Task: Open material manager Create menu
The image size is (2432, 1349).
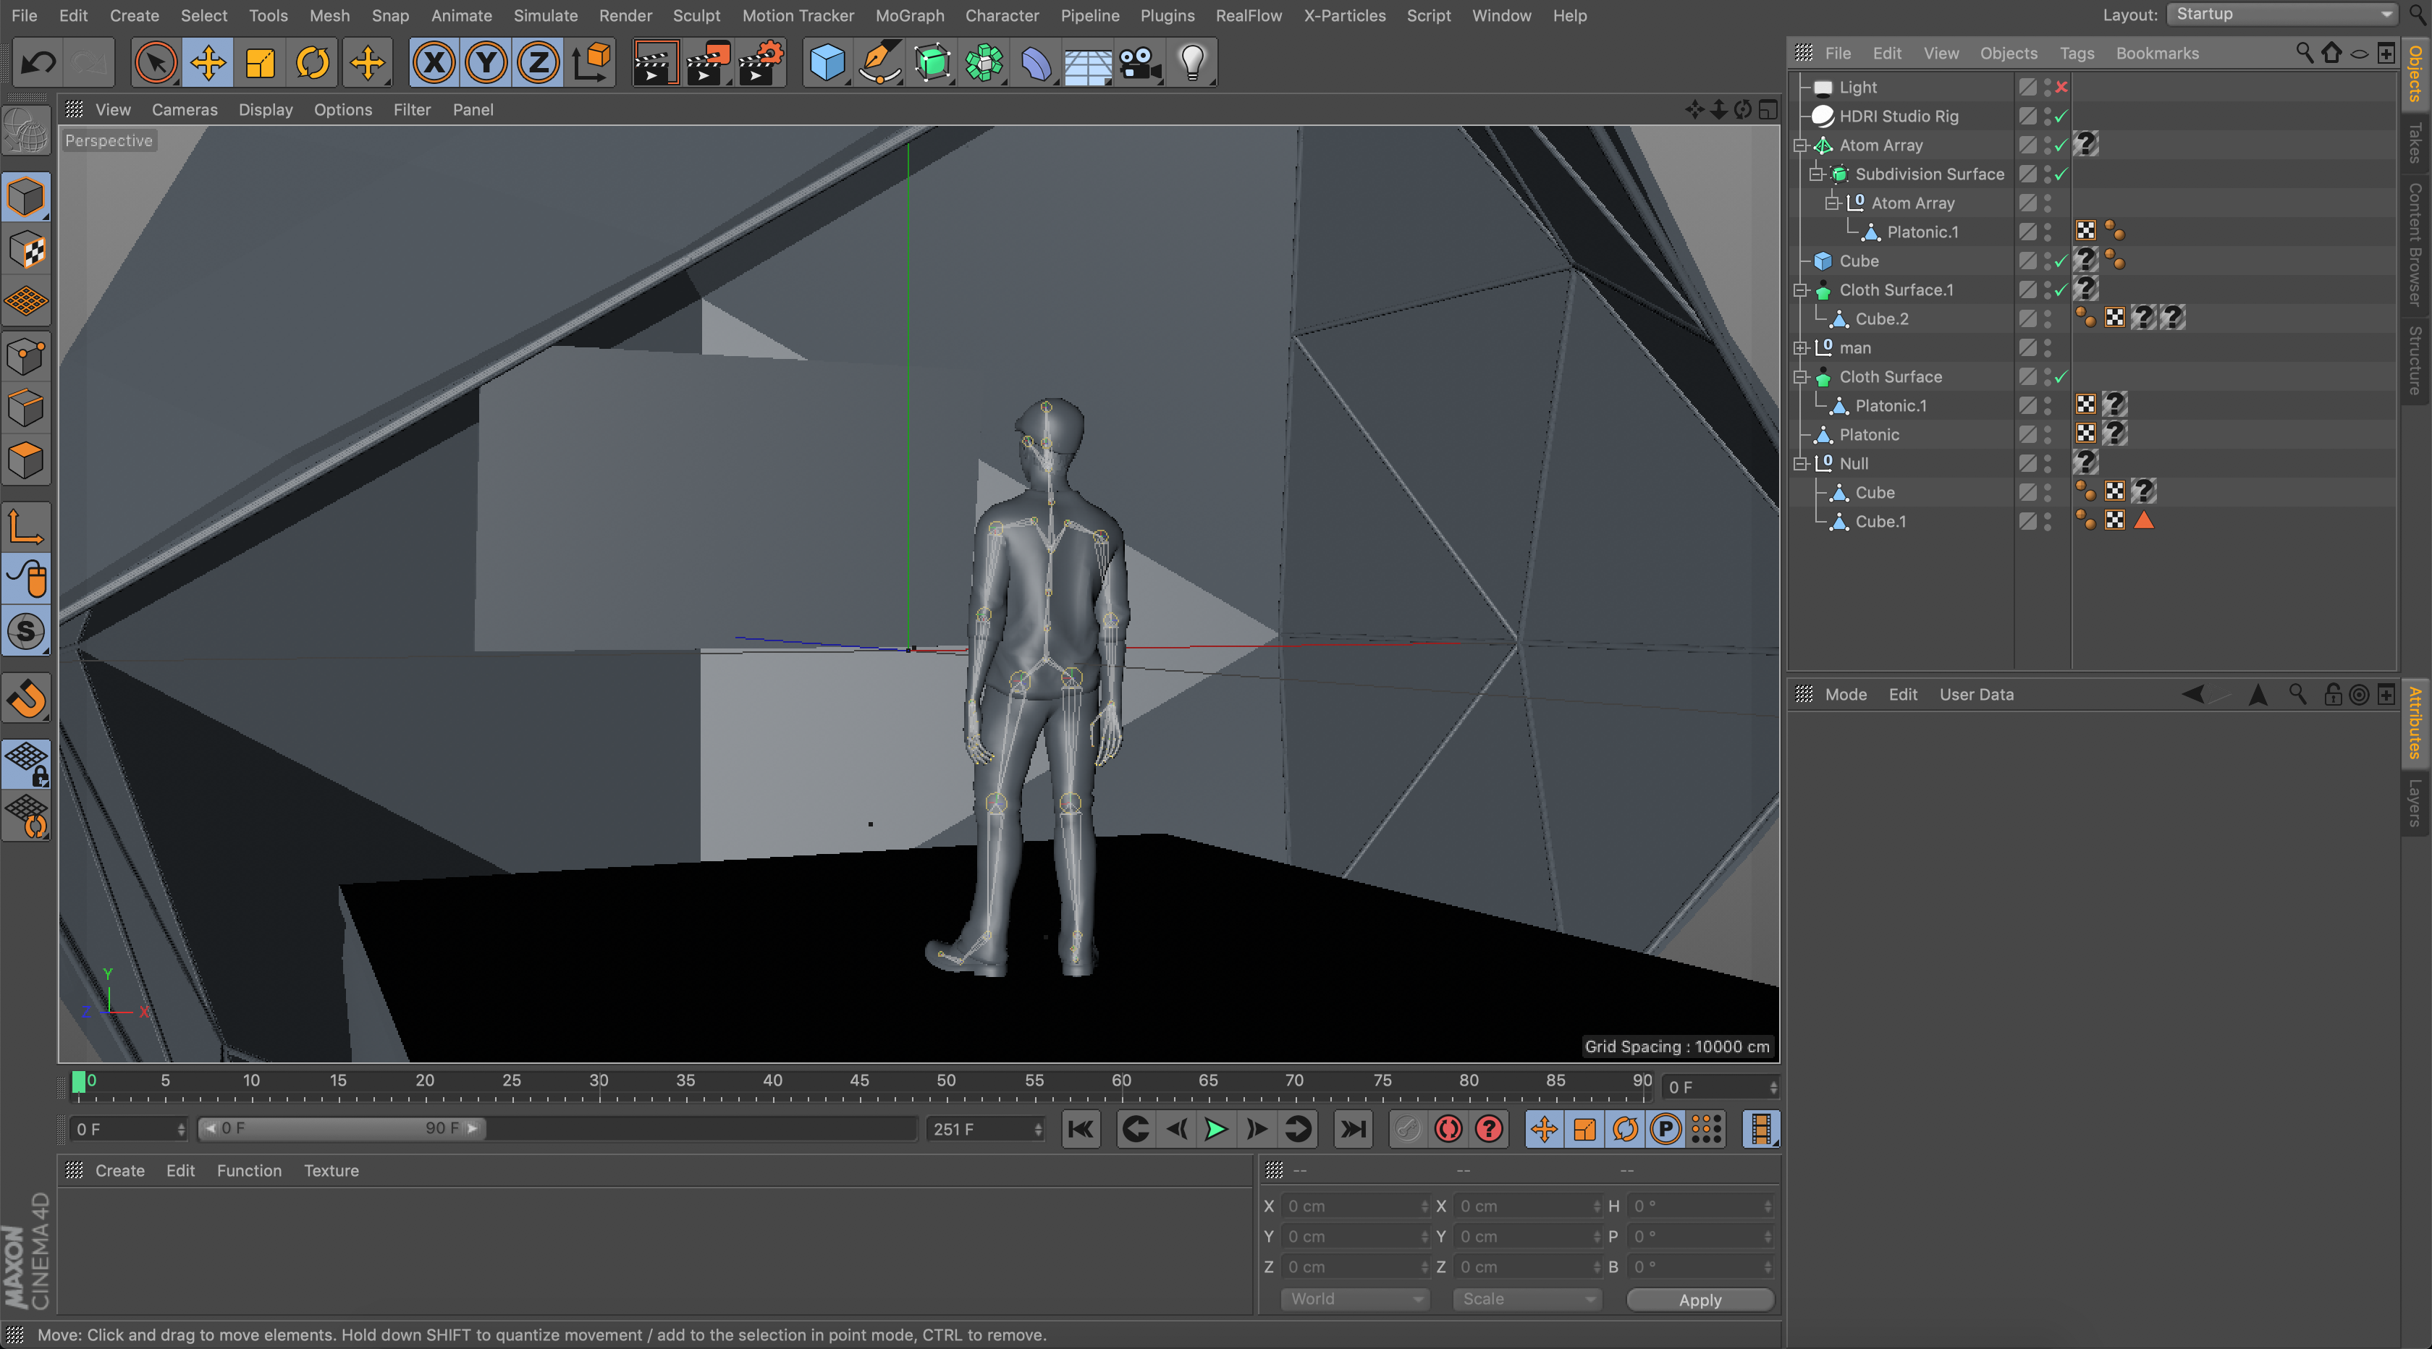Action: click(120, 1170)
